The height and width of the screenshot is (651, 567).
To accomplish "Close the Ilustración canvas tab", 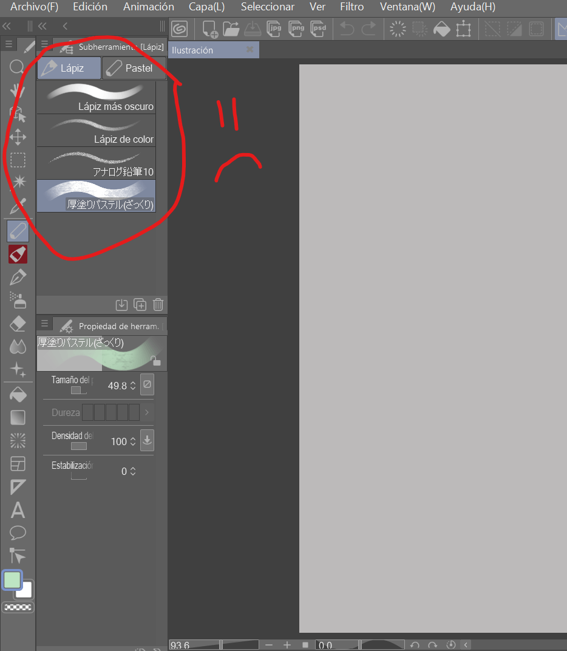I will (250, 49).
